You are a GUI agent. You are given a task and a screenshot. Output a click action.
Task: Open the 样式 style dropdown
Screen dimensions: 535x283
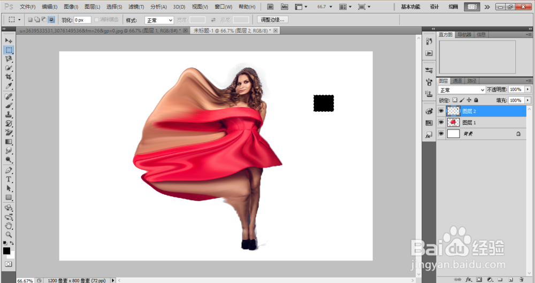159,20
